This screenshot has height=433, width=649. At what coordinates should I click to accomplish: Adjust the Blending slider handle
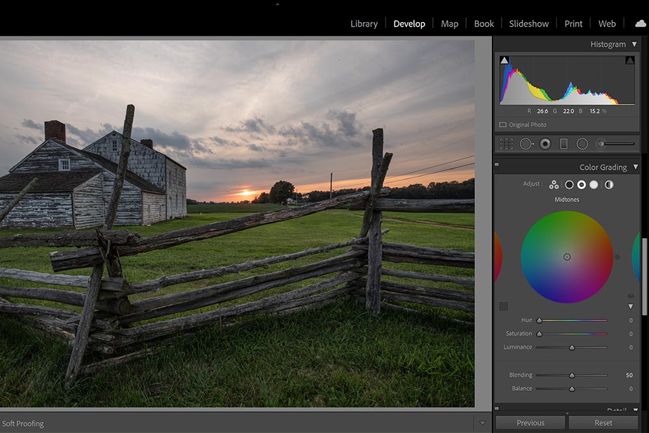click(572, 375)
